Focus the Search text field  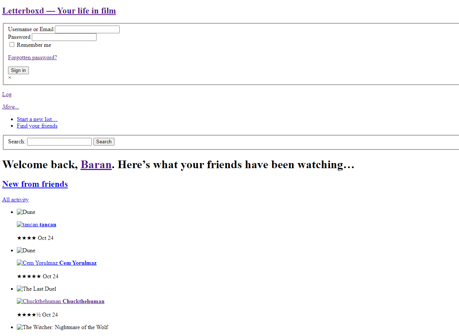pos(59,141)
